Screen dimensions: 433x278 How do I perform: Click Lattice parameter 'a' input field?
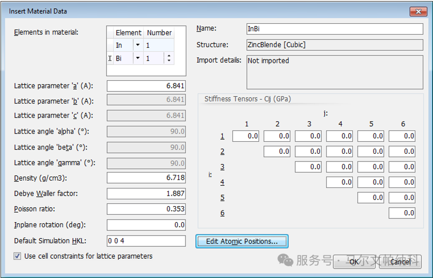tap(146, 86)
